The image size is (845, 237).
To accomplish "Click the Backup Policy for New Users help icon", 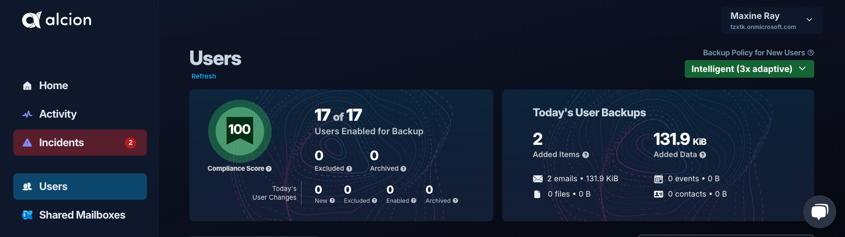I will 811,53.
